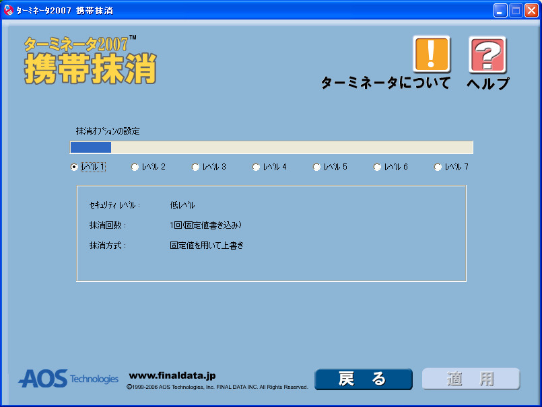Close the ターミネータ2007 window
Image resolution: width=542 pixels, height=407 pixels.
point(531,11)
